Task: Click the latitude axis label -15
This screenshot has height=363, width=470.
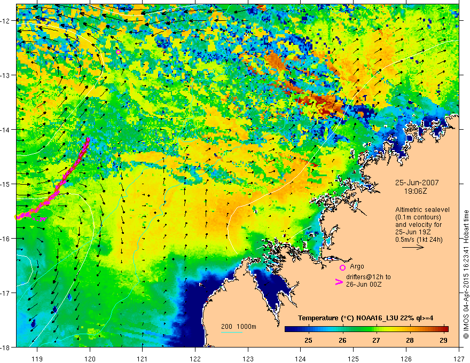Action: point(6,184)
